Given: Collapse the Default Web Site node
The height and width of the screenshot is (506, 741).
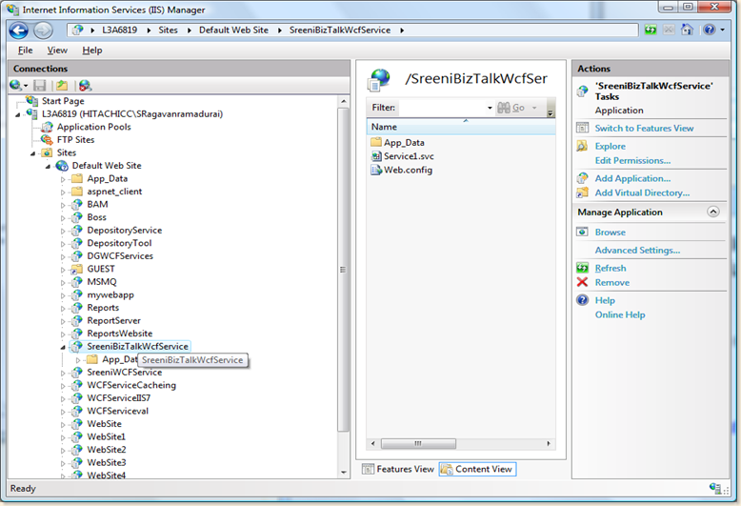Looking at the screenshot, I should (x=49, y=167).
